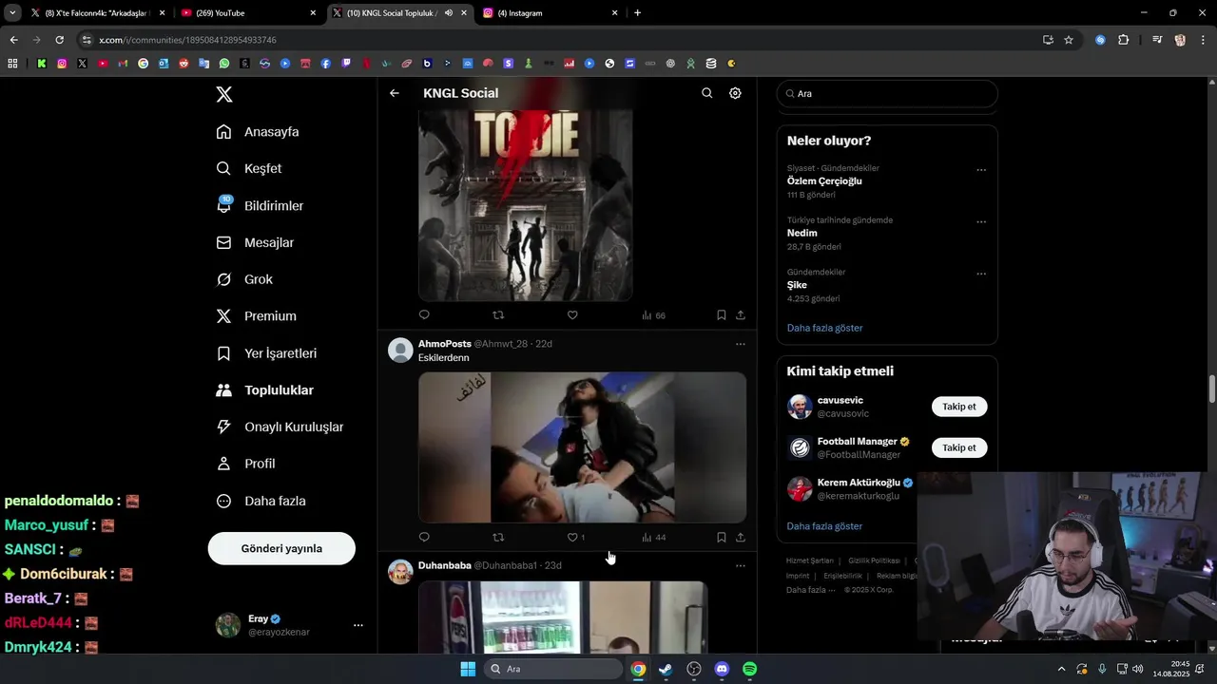This screenshot has width=1217, height=684.
Task: Open the Gmail bookmark icon
Action: click(x=123, y=64)
